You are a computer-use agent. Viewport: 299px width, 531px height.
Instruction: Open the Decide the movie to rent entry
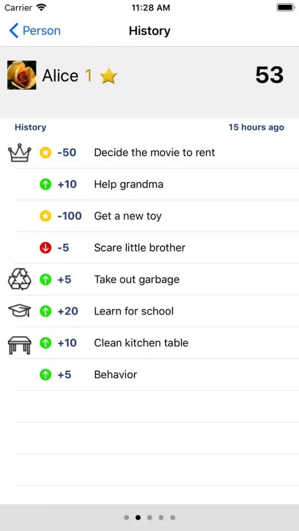click(x=149, y=152)
